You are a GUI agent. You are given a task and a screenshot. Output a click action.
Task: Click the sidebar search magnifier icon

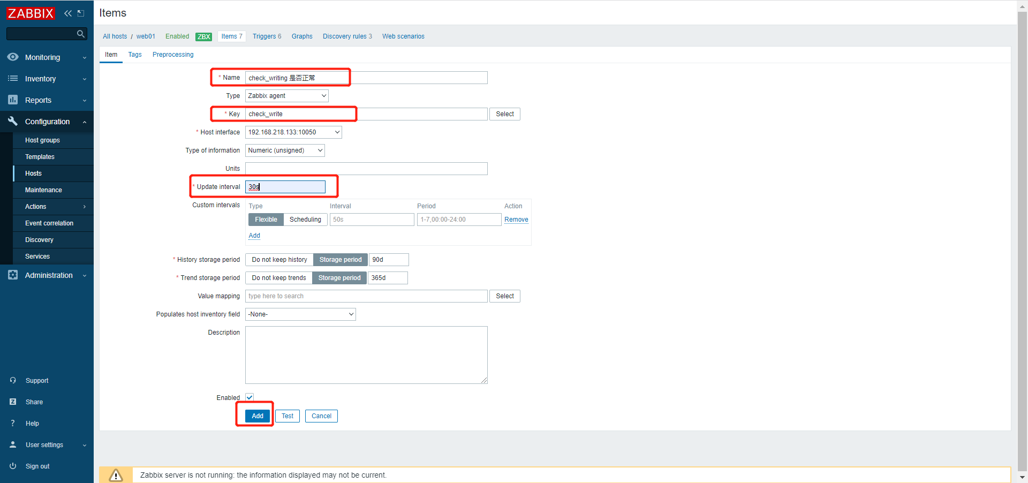coord(81,34)
